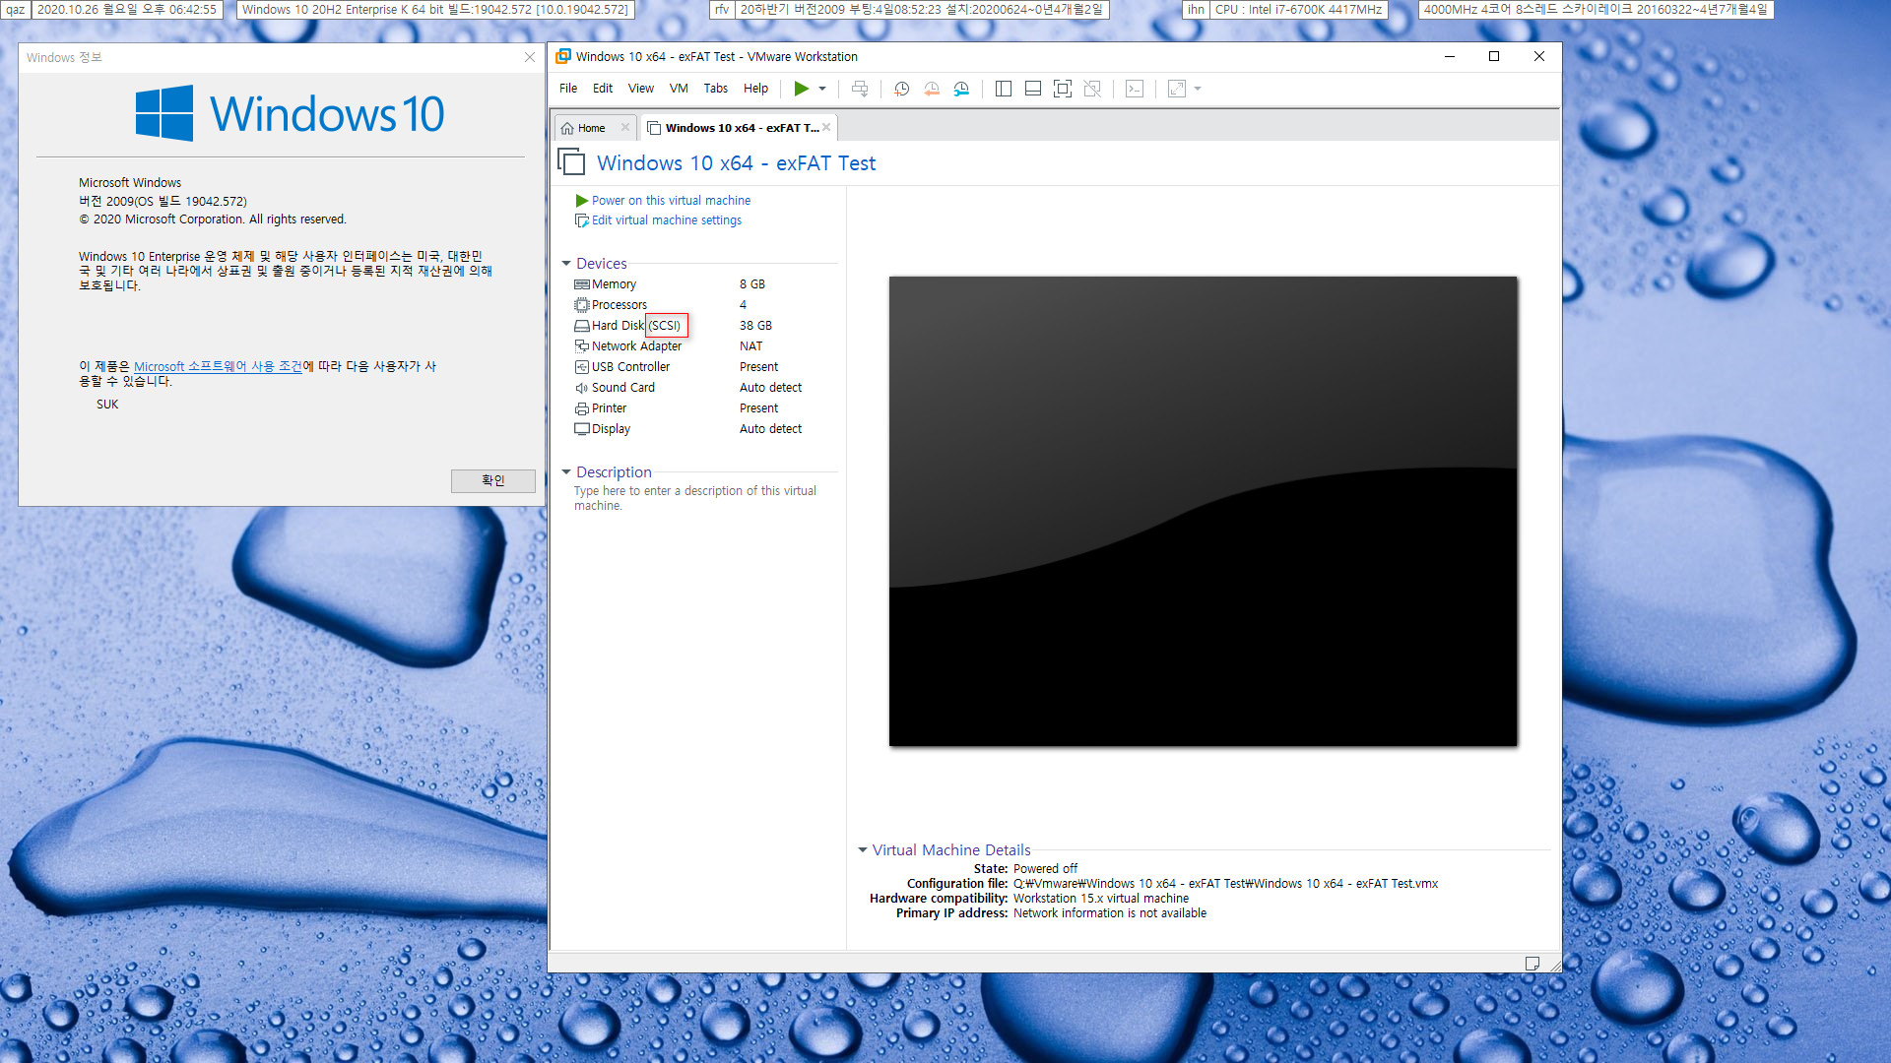1891x1063 pixels.
Task: Click Send Ctrl+Alt+Del toolbar icon
Action: [860, 89]
